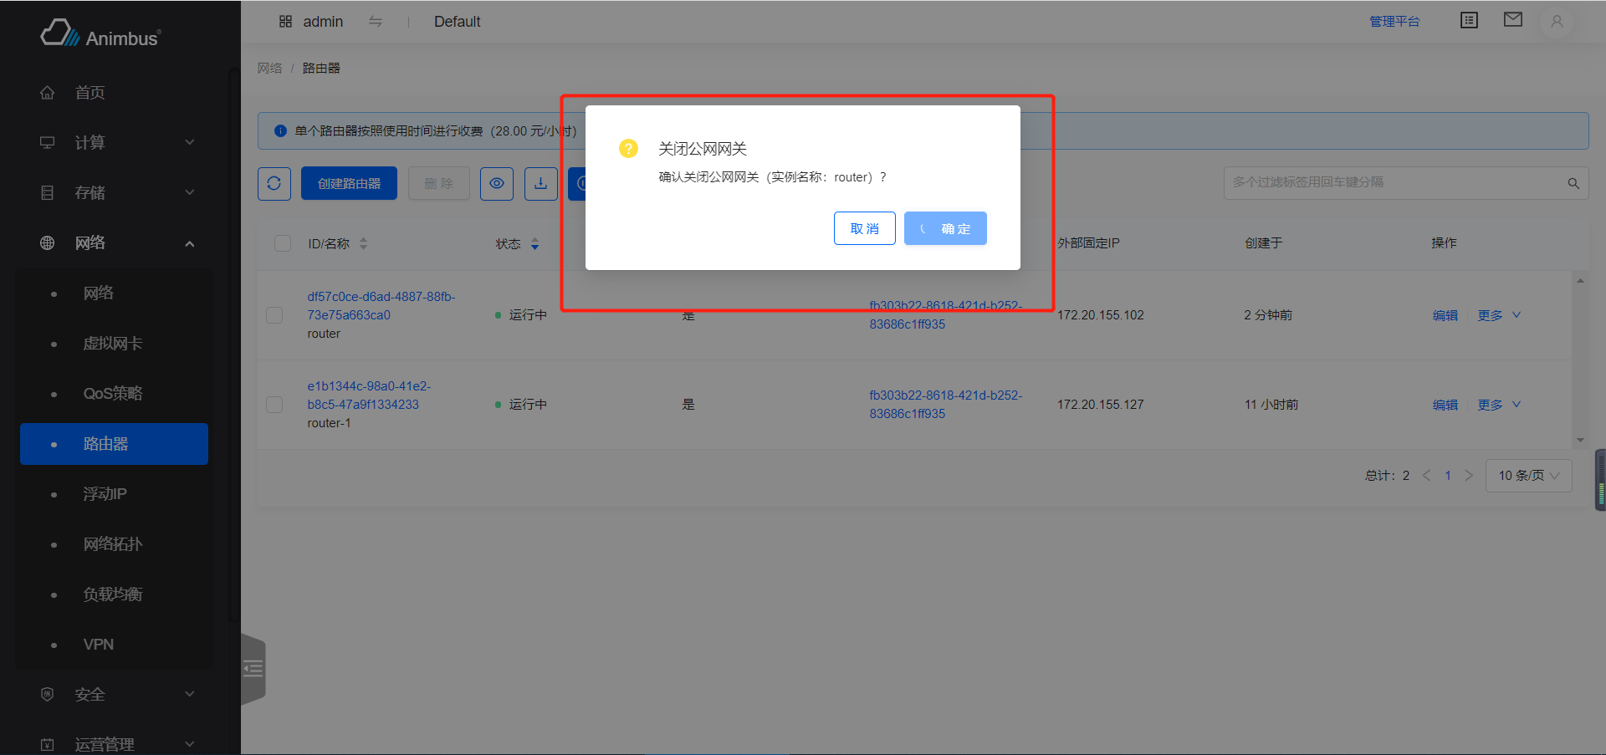The height and width of the screenshot is (755, 1606).
Task: Open the message mail icon in top bar
Action: (x=1512, y=19)
